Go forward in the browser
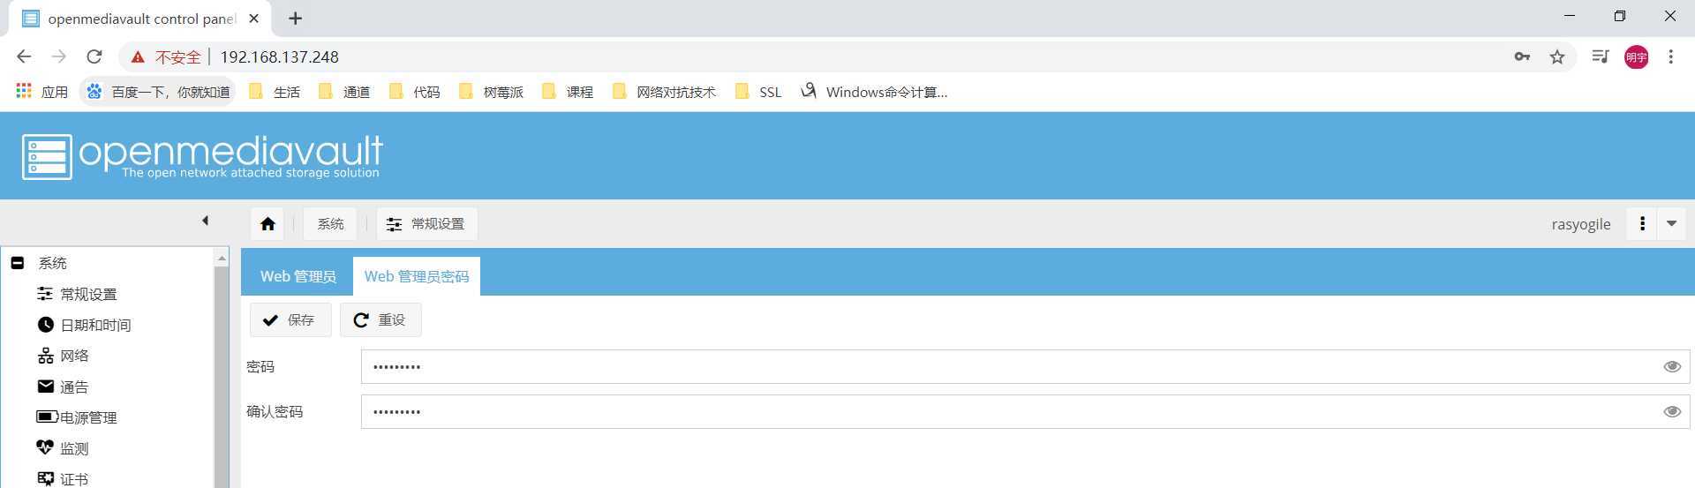Viewport: 1695px width, 488px height. (x=59, y=56)
